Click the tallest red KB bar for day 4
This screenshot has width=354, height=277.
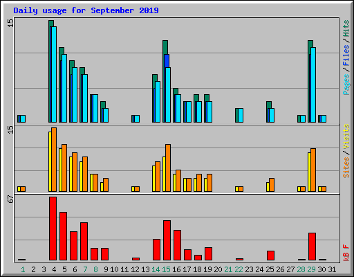(53, 229)
